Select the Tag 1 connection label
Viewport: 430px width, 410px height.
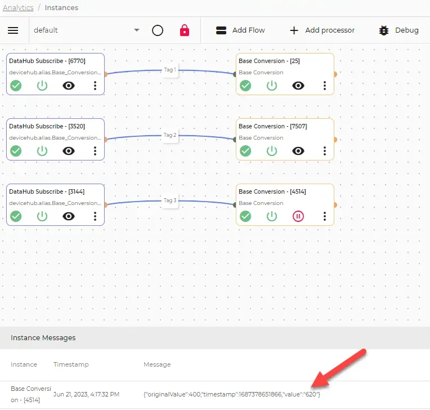pyautogui.click(x=170, y=70)
